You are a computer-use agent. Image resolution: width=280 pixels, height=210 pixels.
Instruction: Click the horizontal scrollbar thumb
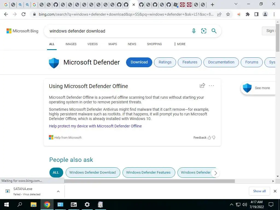pyautogui.click(x=150, y=181)
